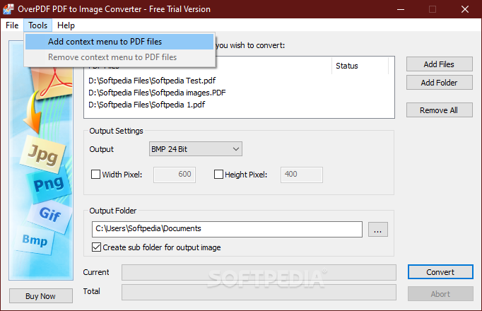Screen dimensions: 482x311
Task: Enable the Width Pixel checkbox
Action: click(96, 175)
